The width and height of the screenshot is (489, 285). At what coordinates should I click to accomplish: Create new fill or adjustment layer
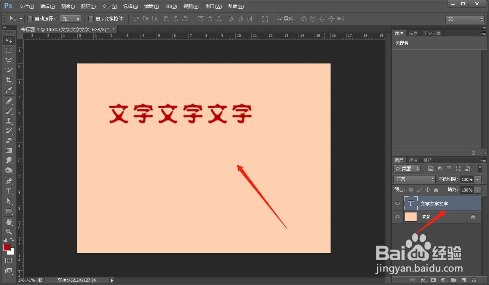(443, 280)
